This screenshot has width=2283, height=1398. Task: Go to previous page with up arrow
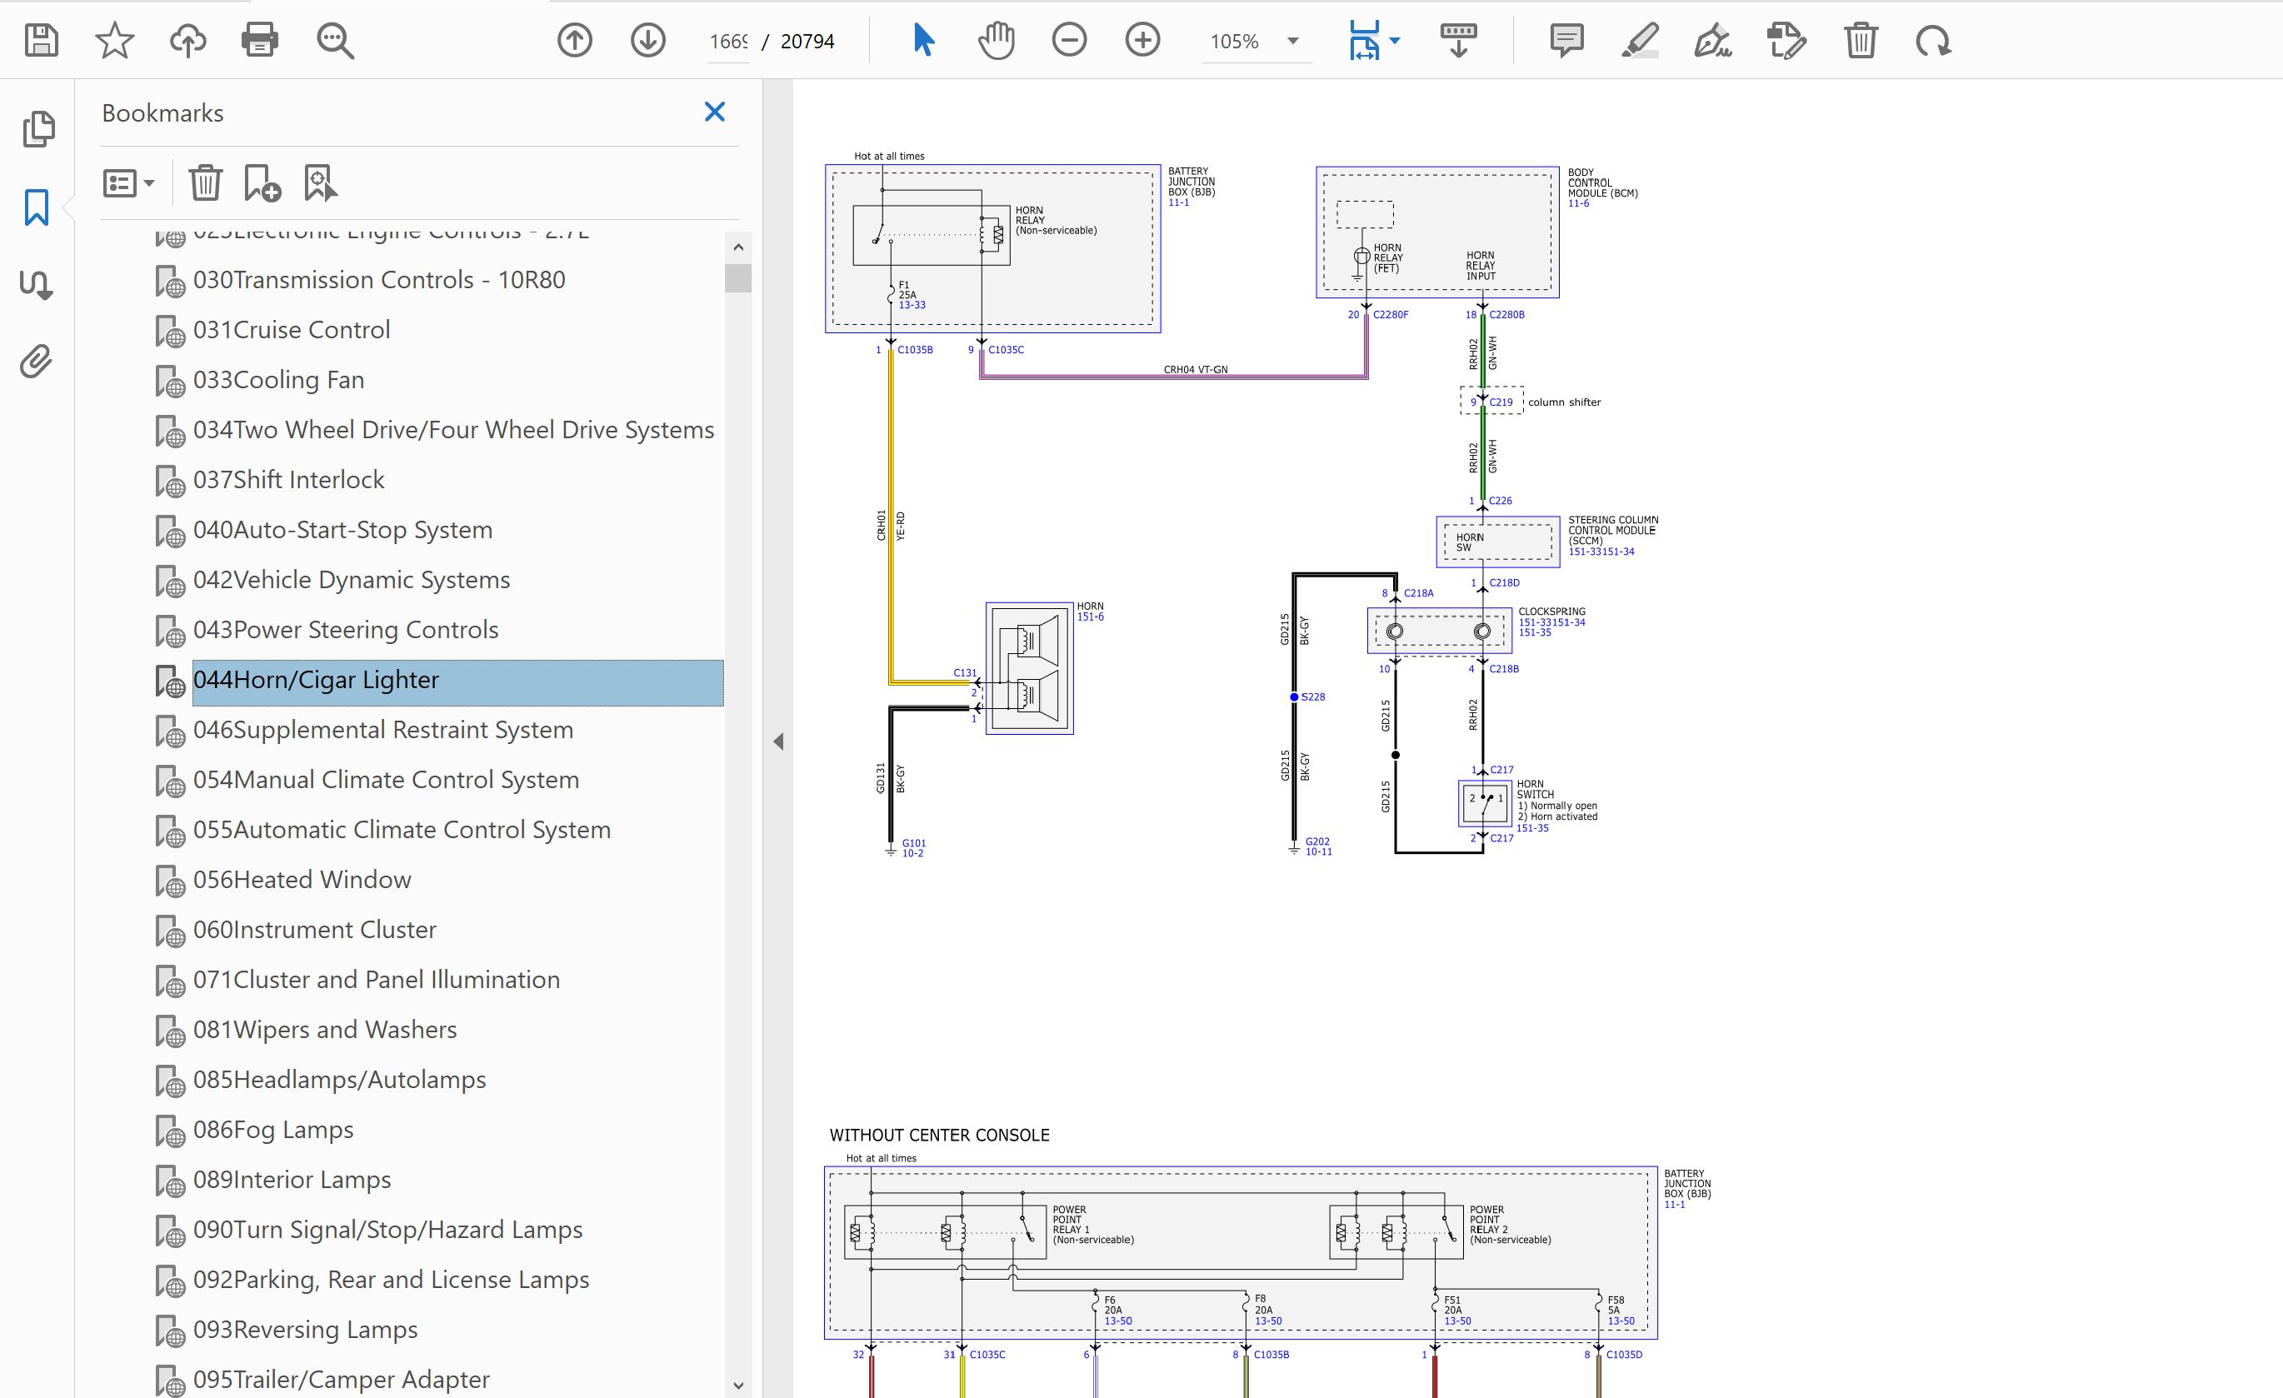tap(574, 41)
